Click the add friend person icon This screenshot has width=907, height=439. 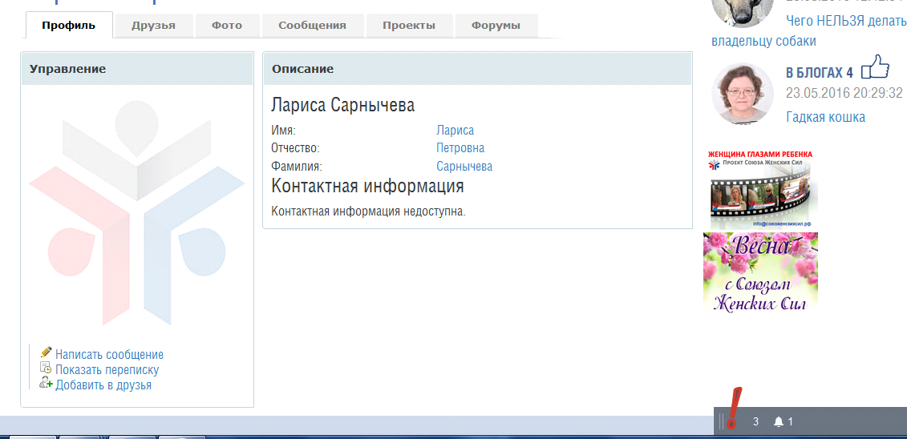[x=46, y=384]
